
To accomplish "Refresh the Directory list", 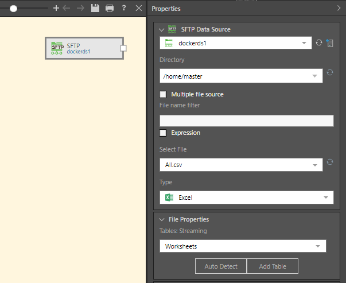I will click(330, 73).
